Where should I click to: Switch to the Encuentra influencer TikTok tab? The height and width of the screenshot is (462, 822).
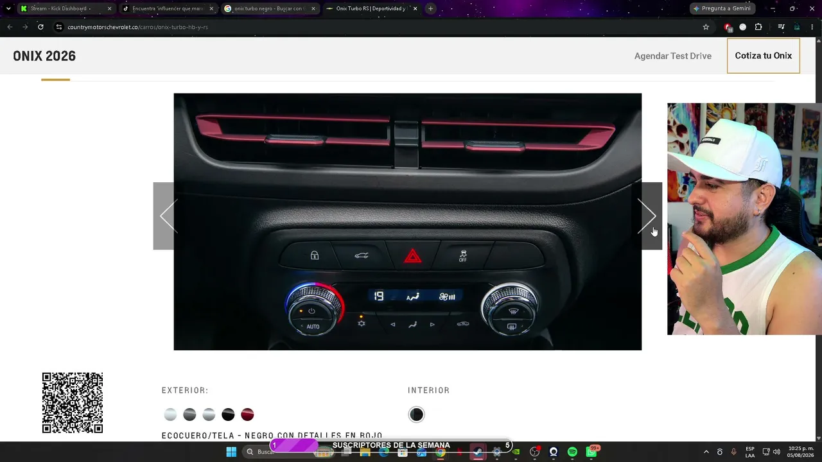[167, 8]
